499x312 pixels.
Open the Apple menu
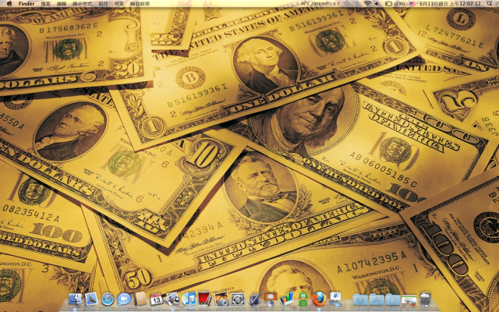pyautogui.click(x=9, y=3)
